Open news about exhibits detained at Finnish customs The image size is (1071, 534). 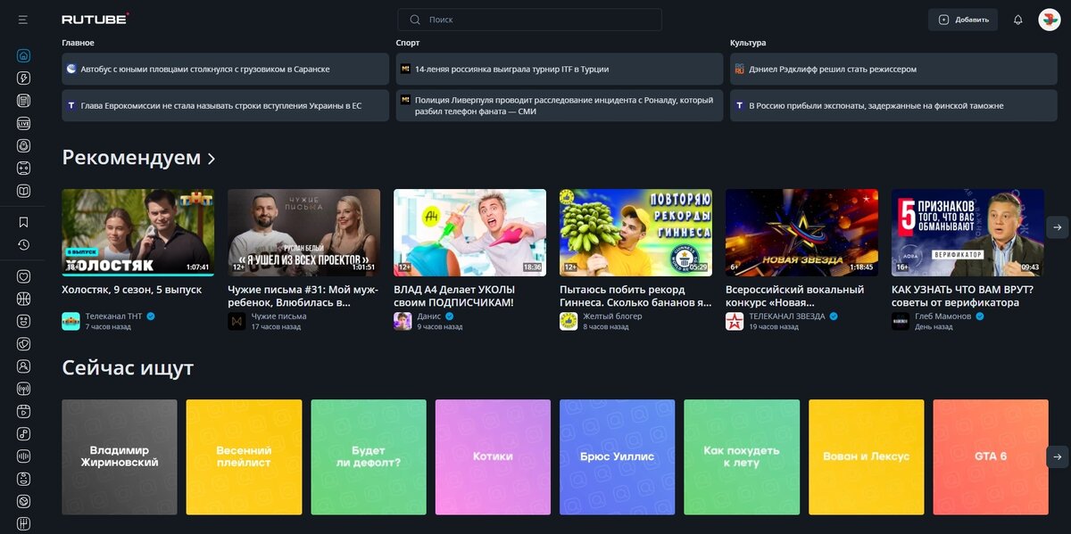point(893,105)
